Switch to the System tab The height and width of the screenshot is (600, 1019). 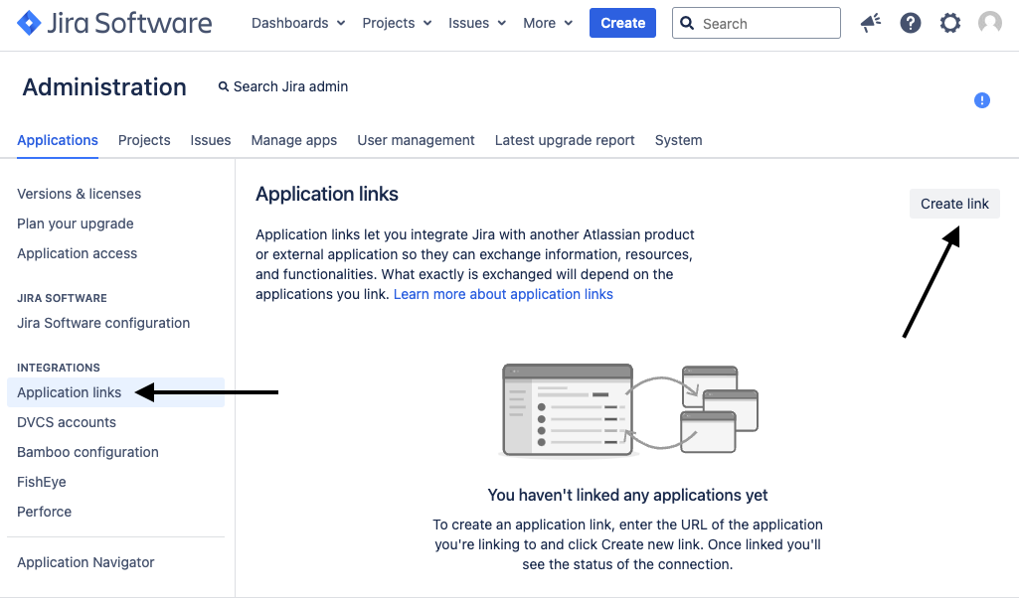point(678,140)
